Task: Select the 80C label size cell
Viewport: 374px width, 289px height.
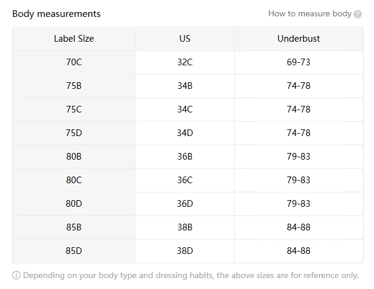Action: pos(74,180)
